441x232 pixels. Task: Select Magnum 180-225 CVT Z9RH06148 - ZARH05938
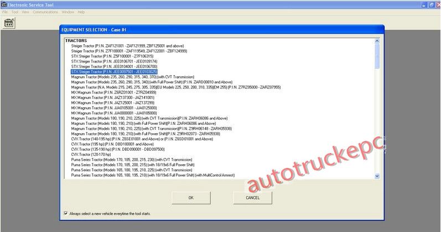tap(152, 129)
